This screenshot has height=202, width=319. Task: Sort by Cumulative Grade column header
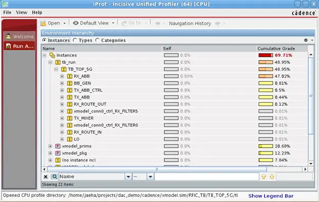282,49
